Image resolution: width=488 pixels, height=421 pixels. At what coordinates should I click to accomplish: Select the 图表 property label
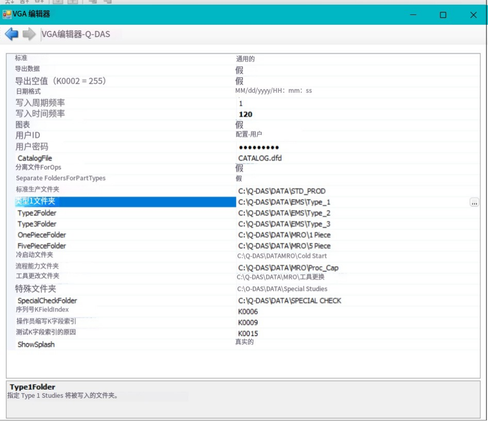pyautogui.click(x=23, y=124)
